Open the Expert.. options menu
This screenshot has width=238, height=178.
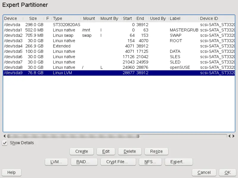[x=177, y=162]
